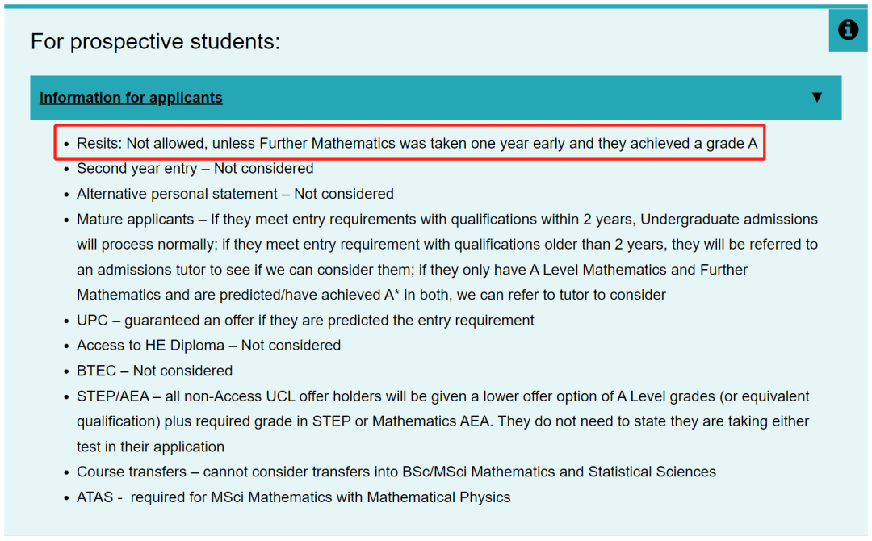Collapse section with the black triangle arrow
The width and height of the screenshot is (872, 541).
click(x=816, y=98)
